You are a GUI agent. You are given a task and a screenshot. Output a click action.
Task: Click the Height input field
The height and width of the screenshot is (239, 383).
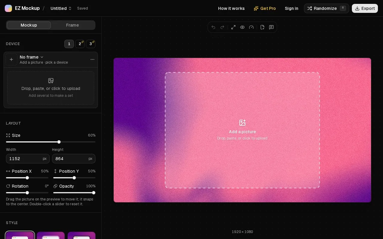point(74,159)
